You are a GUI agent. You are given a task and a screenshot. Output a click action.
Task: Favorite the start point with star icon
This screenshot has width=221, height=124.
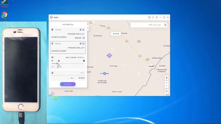[x=80, y=30]
